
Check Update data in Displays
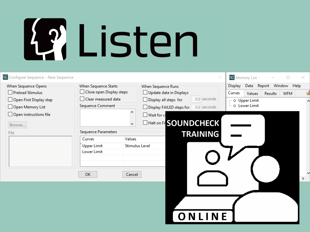(145, 92)
